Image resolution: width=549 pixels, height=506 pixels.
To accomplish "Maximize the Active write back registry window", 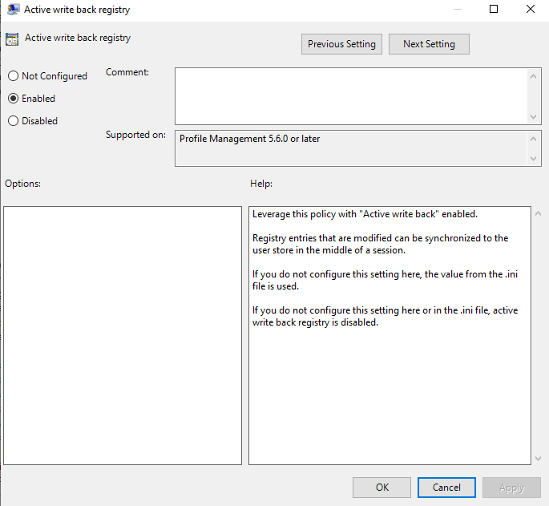I will (494, 10).
